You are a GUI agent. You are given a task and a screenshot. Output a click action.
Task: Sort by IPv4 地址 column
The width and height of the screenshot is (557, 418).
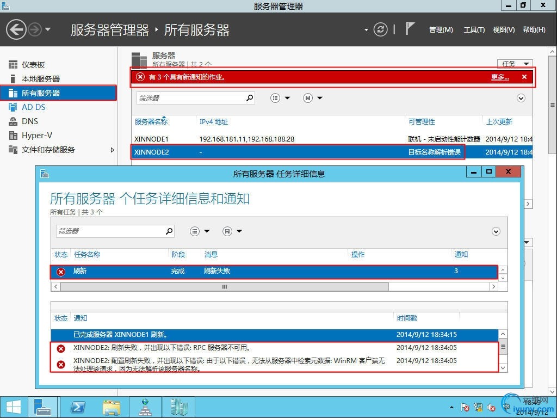click(213, 121)
